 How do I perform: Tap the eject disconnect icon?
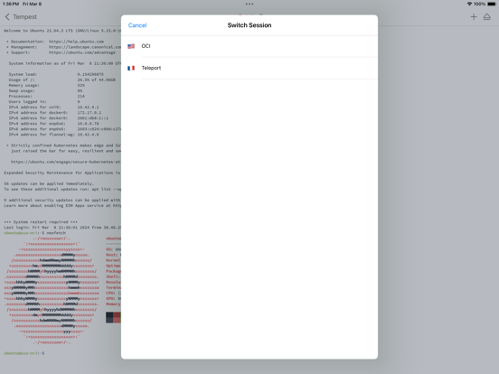[x=487, y=17]
